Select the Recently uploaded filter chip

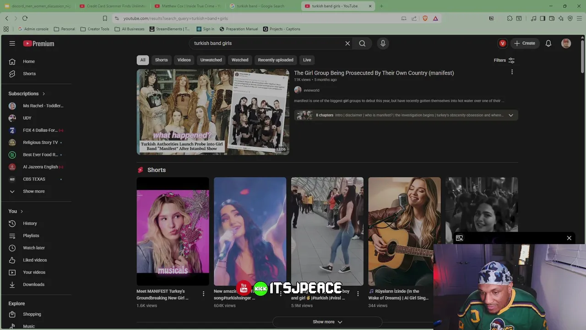click(276, 60)
